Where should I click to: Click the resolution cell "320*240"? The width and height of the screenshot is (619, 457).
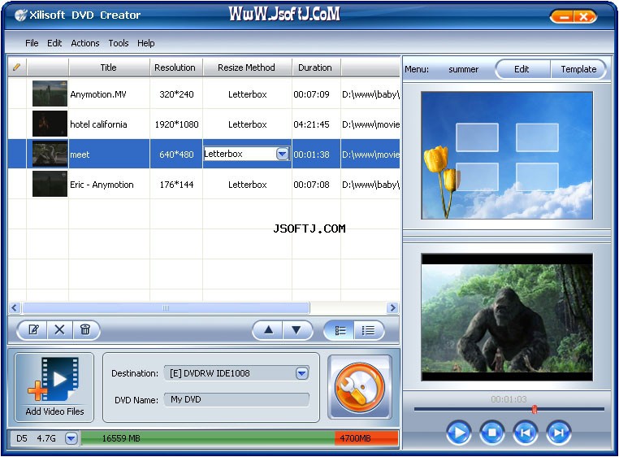[x=176, y=94]
